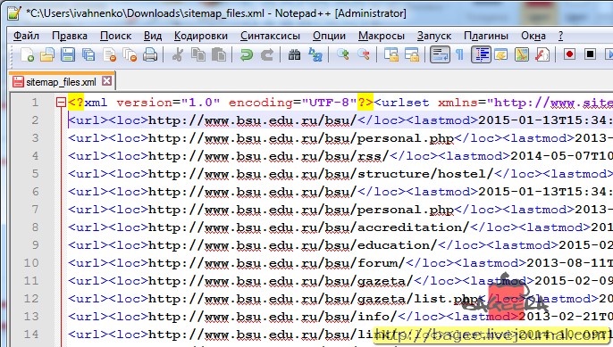Open the Окна menu
Viewport: 613px width, 347px height.
pyautogui.click(x=533, y=36)
